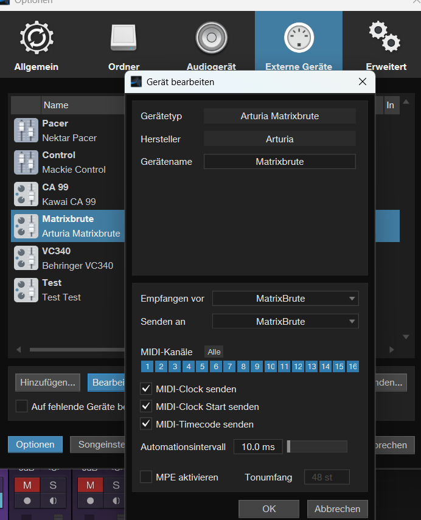421x520 pixels.
Task: Toggle MIDI-Timecode senden checkbox
Action: pos(146,424)
